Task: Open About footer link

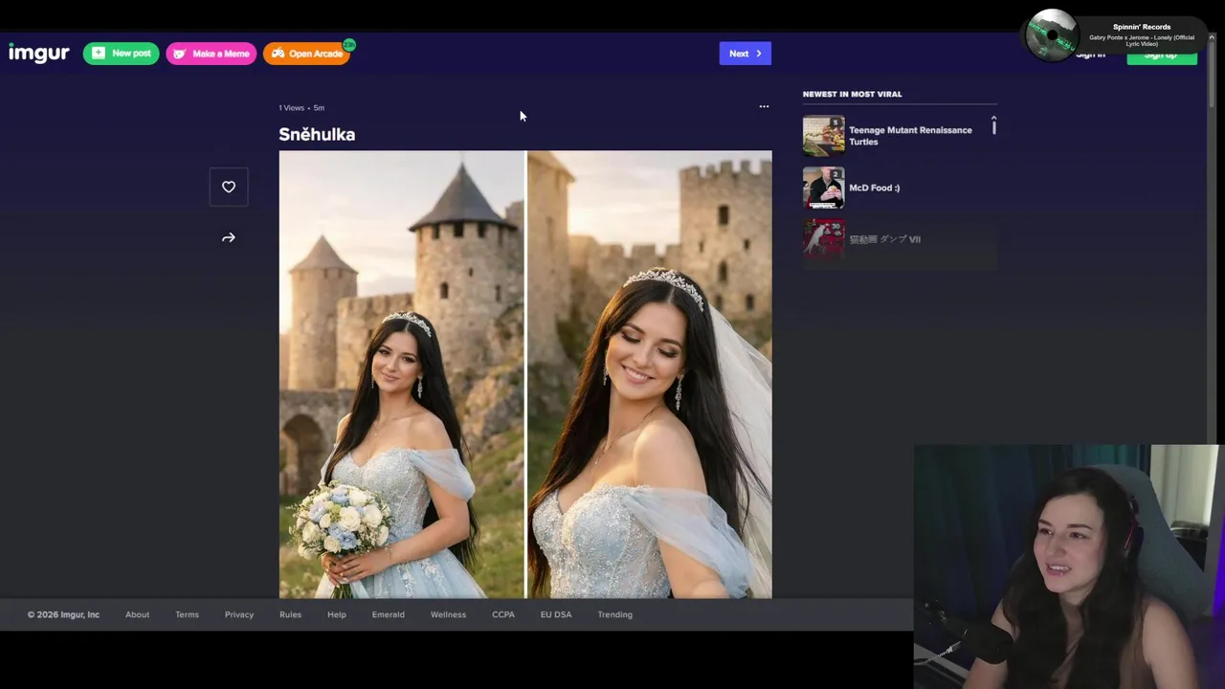Action: point(137,614)
